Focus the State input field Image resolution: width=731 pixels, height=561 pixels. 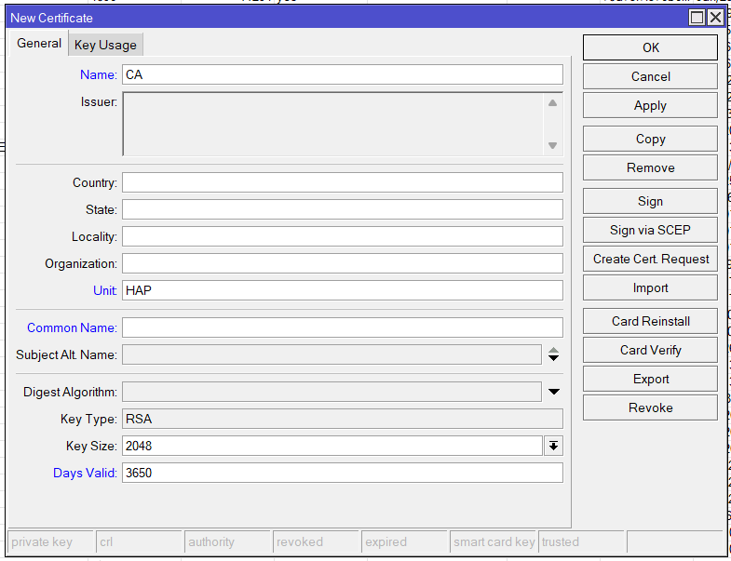pyautogui.click(x=343, y=209)
